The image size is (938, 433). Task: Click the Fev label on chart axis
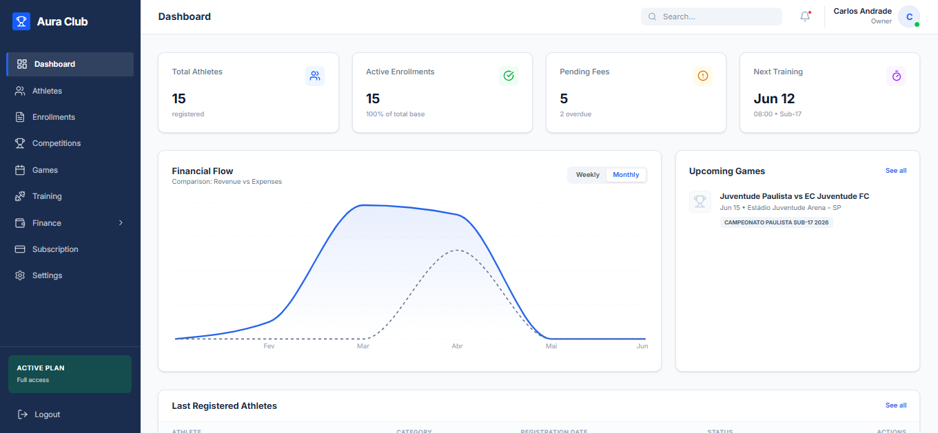pos(269,346)
